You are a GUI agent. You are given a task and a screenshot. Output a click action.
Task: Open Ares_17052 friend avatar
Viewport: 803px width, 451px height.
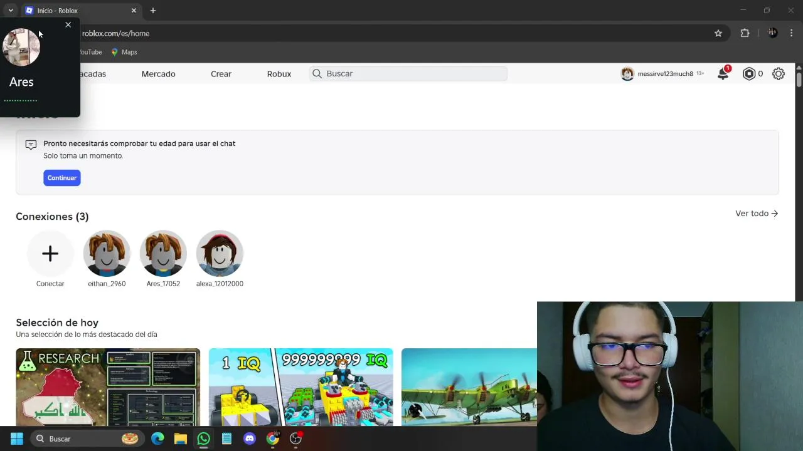click(163, 254)
